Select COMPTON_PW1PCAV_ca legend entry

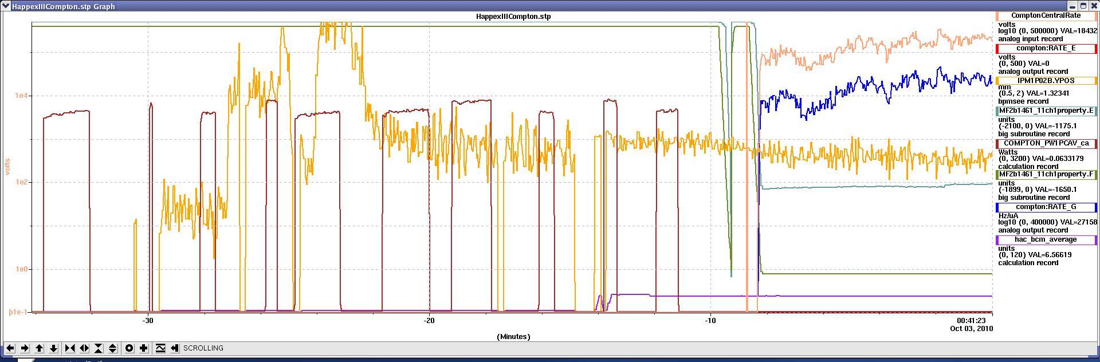pos(1046,143)
